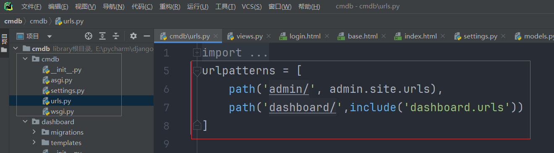554x153 pixels.
Task: Click gutter line number 7
Action: coord(166,107)
